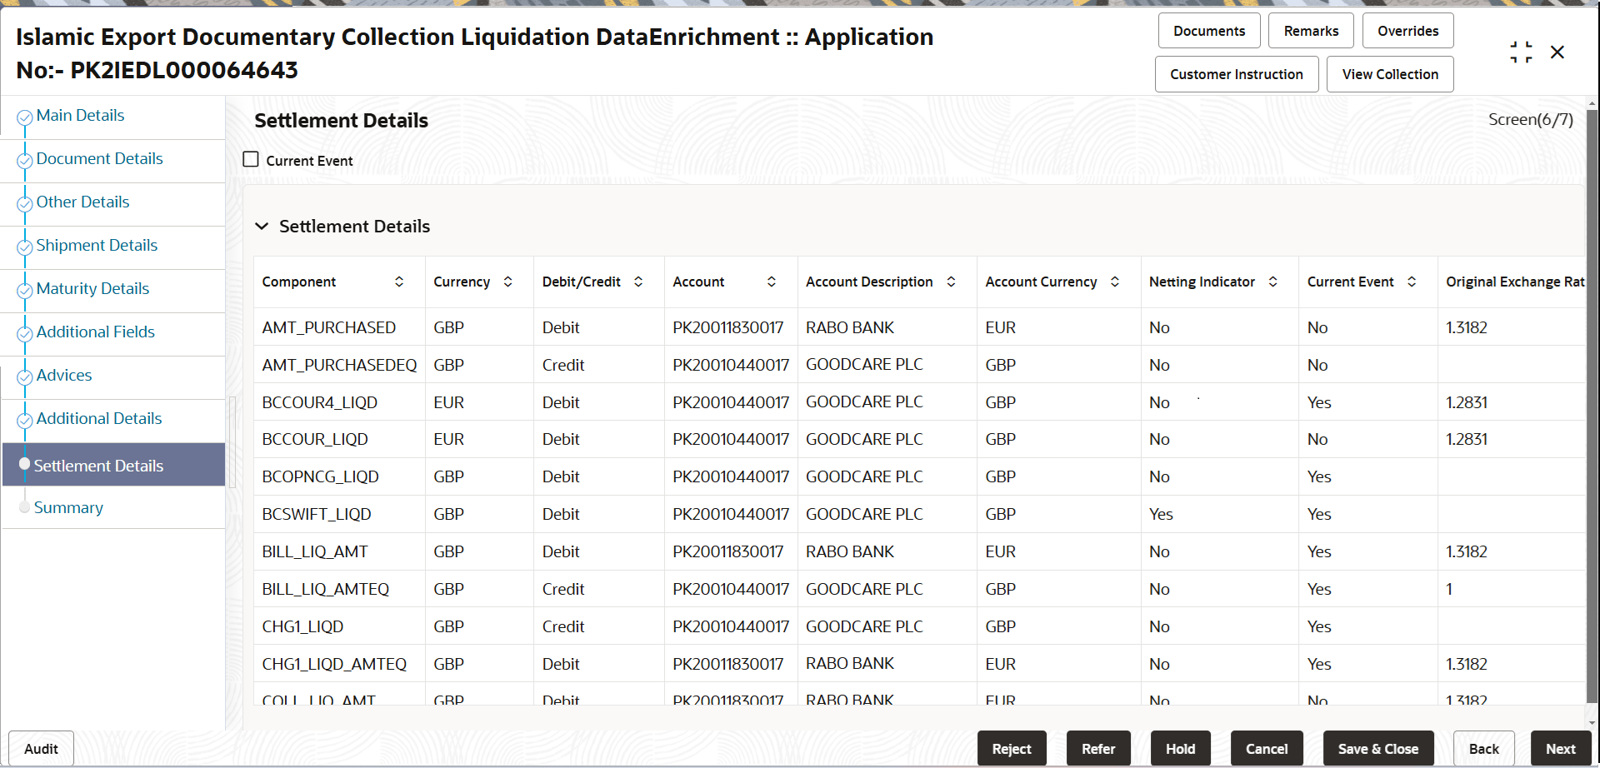The image size is (1600, 768).
Task: Enable the Current Event checkbox
Action: point(251,159)
